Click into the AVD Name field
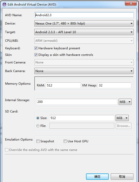The image size is (139, 182). [x=84, y=15]
